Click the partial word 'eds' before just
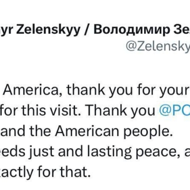 12,151
